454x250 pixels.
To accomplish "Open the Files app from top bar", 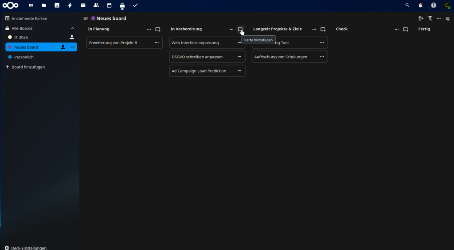I will pyautogui.click(x=43, y=5).
